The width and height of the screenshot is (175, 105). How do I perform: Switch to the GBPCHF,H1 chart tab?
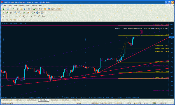(x=55, y=100)
